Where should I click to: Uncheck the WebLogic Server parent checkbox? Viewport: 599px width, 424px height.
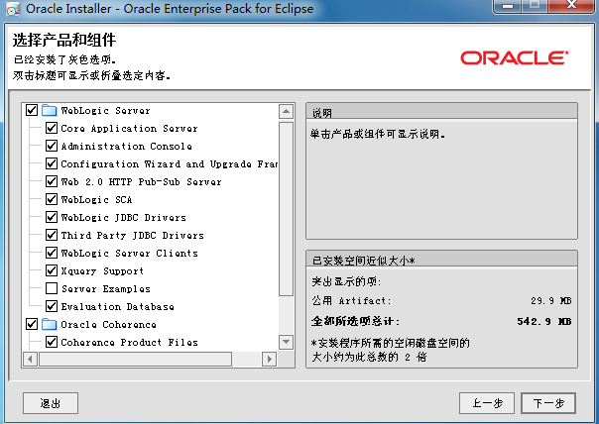point(32,110)
